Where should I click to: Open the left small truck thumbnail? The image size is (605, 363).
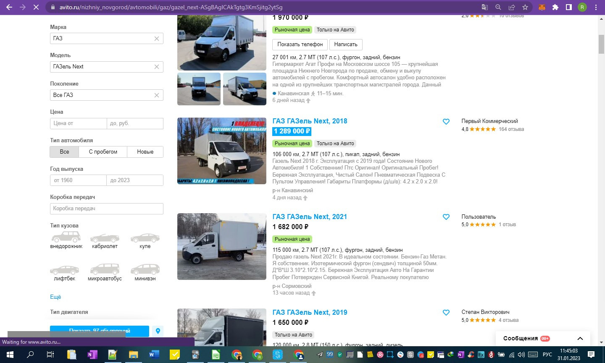pos(199,89)
